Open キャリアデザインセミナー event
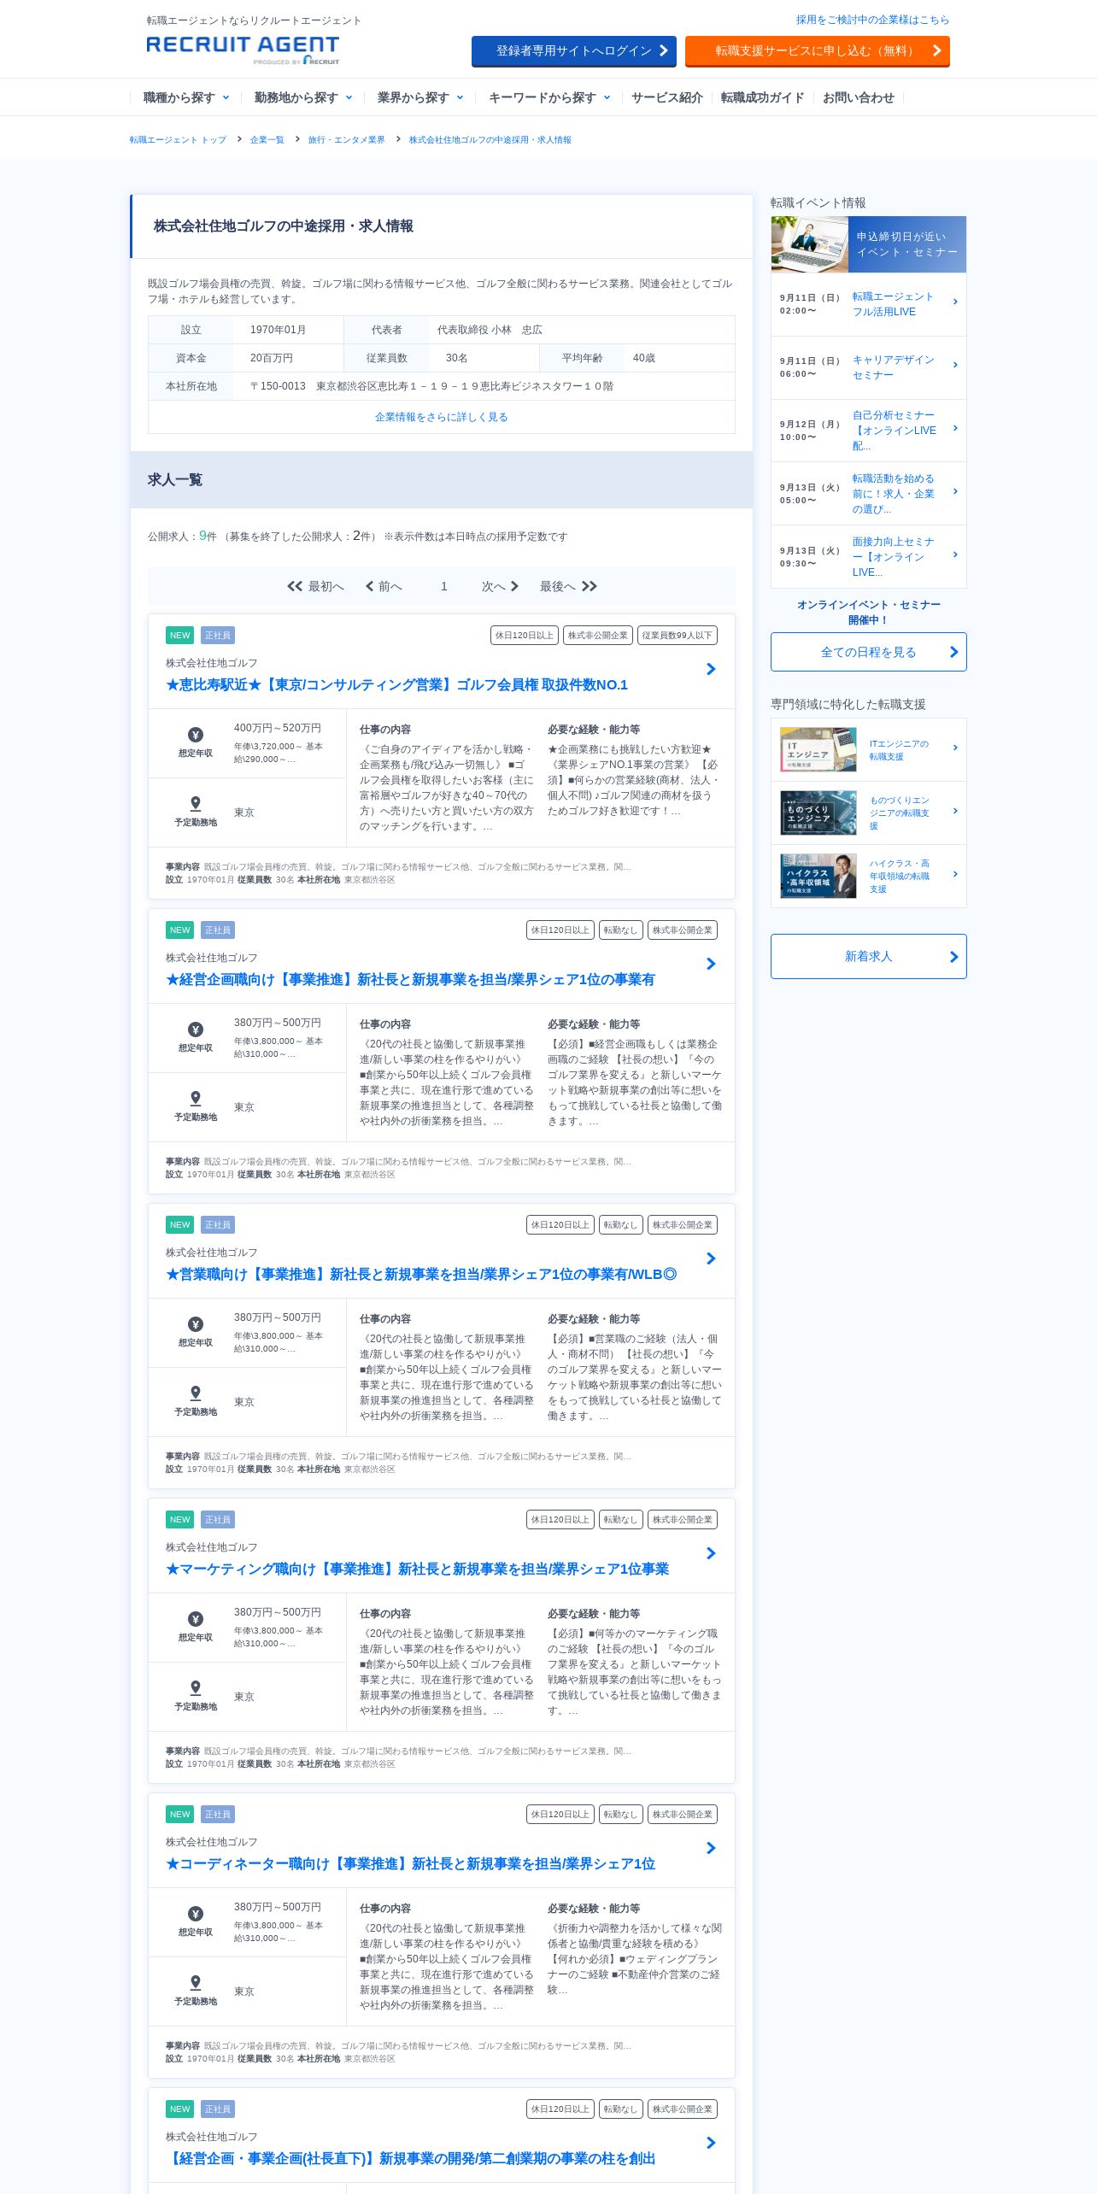 (893, 367)
